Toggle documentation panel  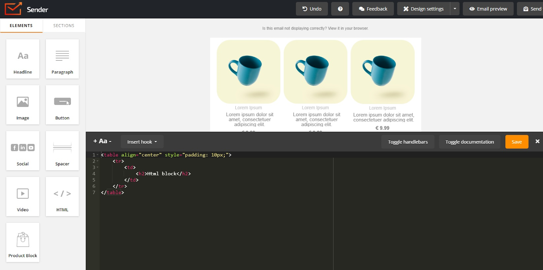tap(469, 142)
